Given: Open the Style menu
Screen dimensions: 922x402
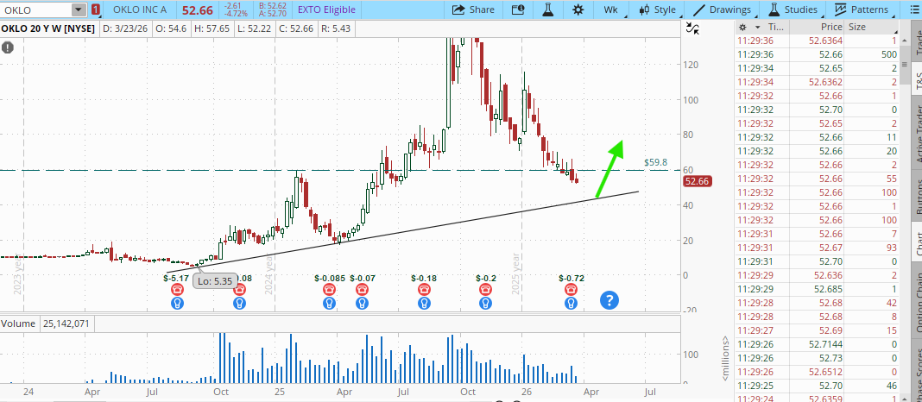Looking at the screenshot, I should coord(658,9).
